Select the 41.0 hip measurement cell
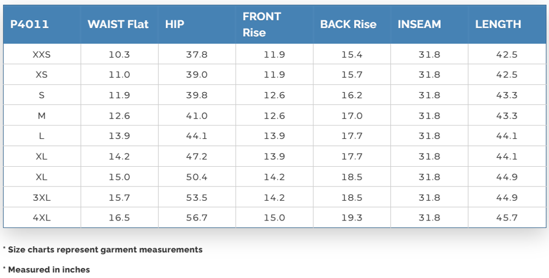The width and height of the screenshot is (549, 278). [x=197, y=116]
